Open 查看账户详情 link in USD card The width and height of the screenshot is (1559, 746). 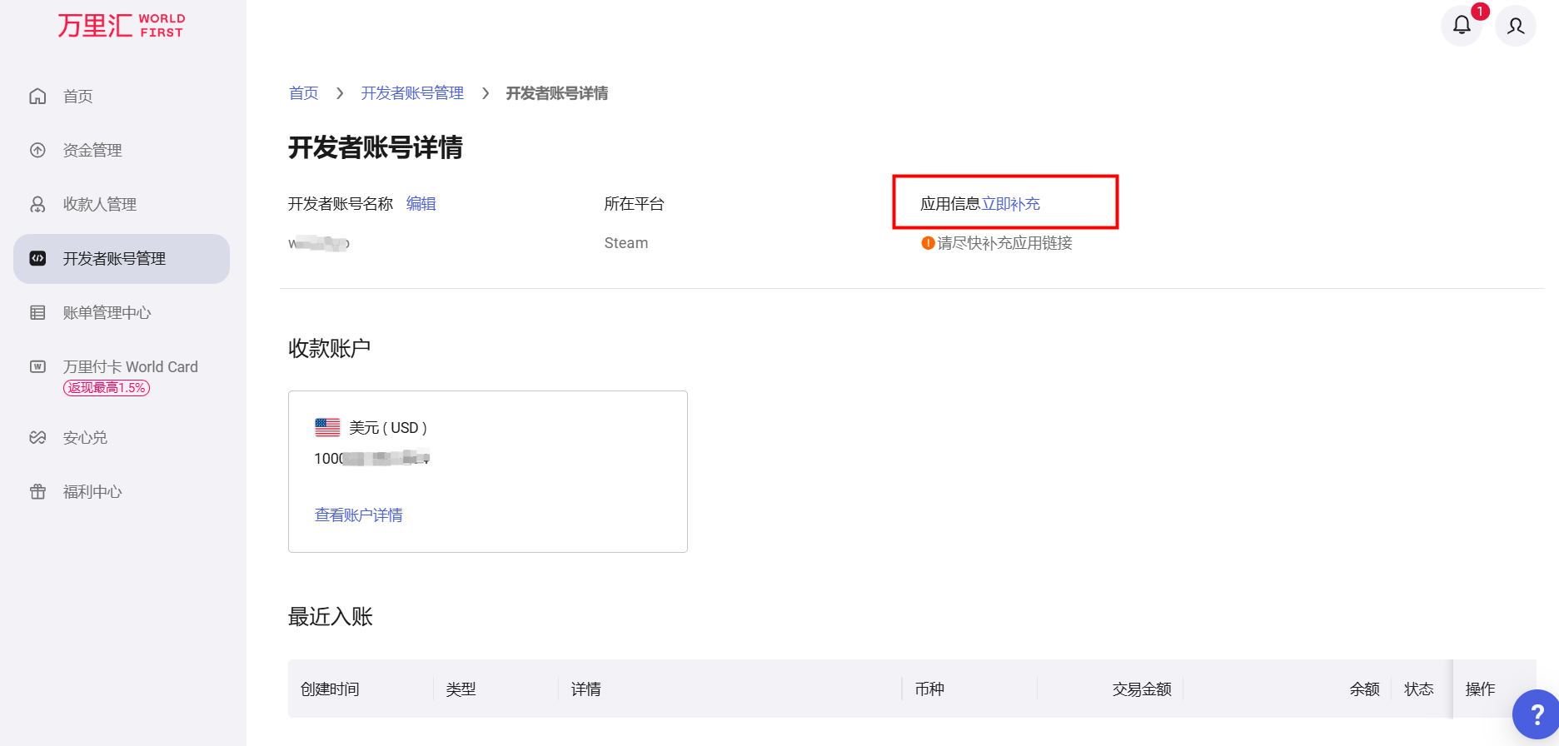[x=358, y=515]
